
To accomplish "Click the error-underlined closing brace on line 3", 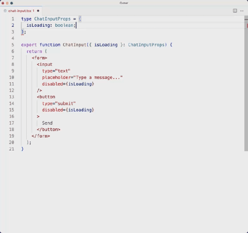I will [23, 32].
